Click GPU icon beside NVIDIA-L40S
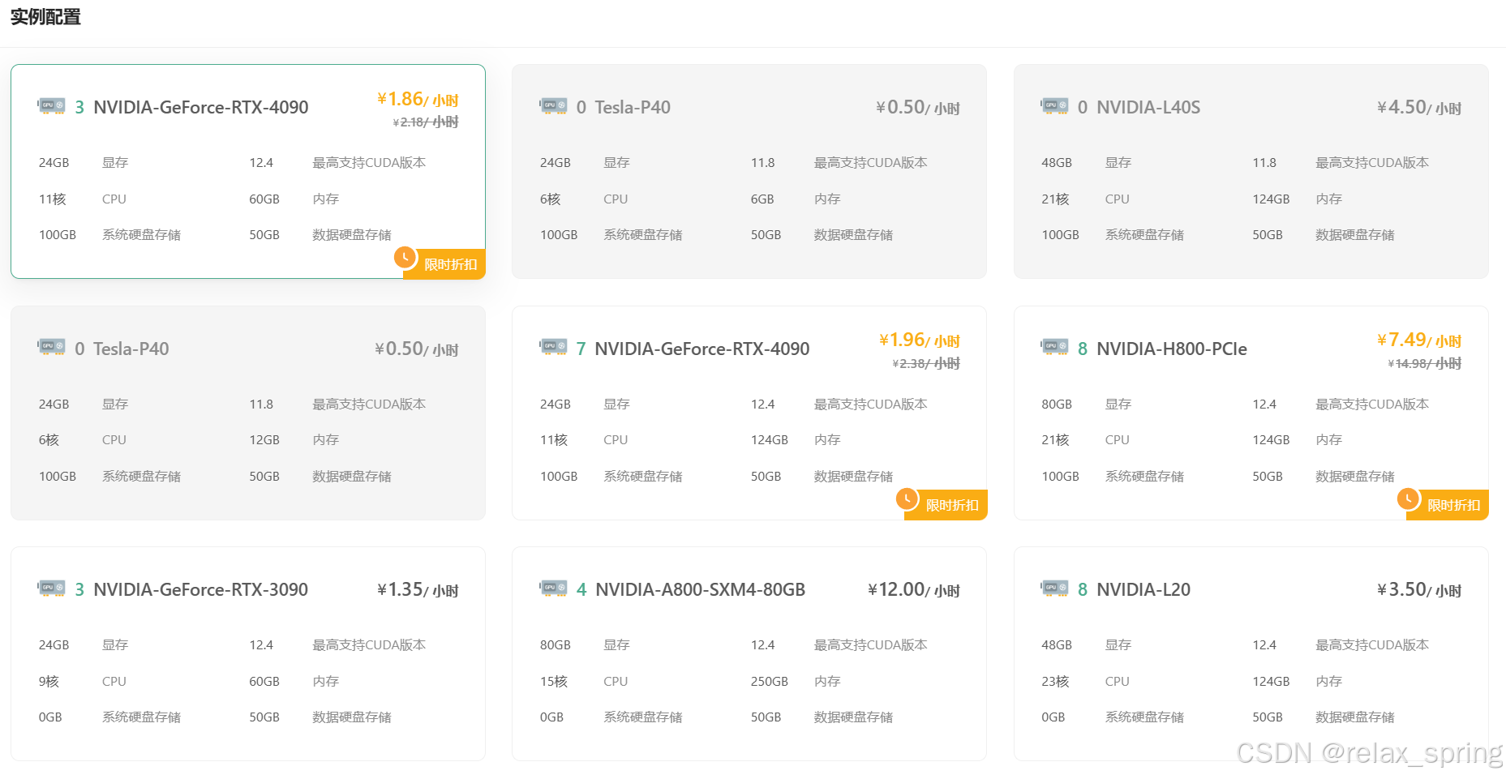Image resolution: width=1506 pixels, height=779 pixels. point(1055,106)
